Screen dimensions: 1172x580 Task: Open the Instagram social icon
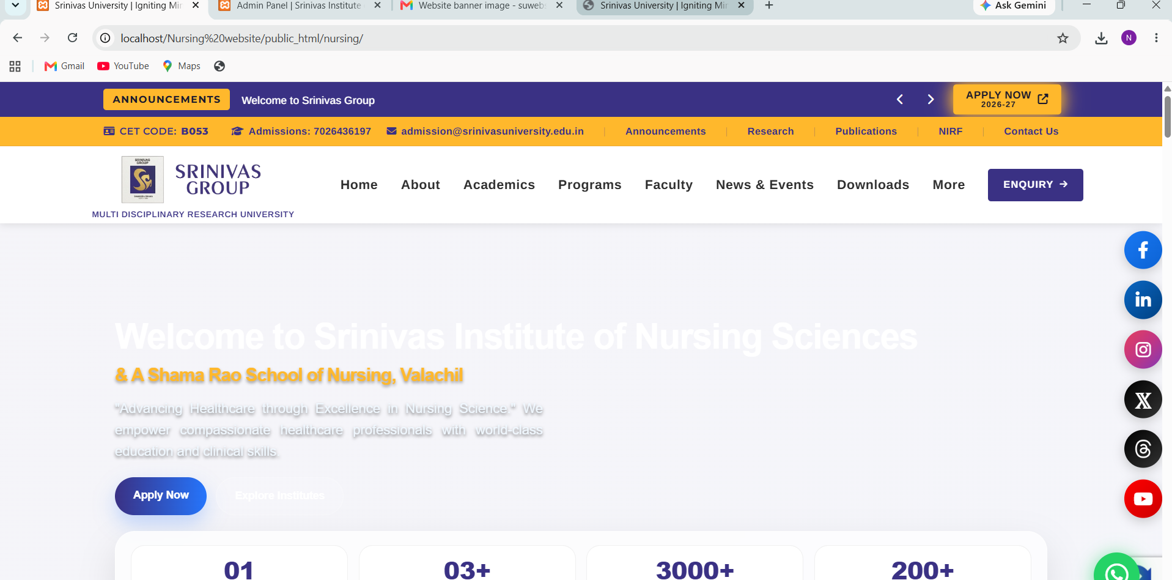point(1143,349)
